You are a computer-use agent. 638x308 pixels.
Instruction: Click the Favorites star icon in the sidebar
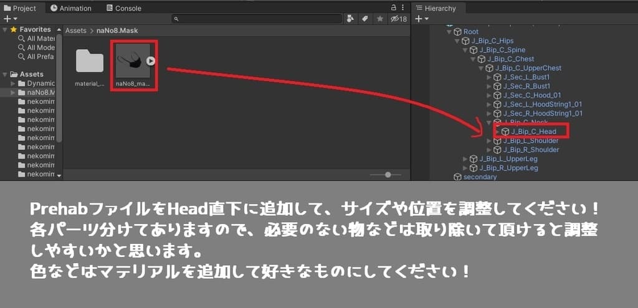tap(14, 29)
